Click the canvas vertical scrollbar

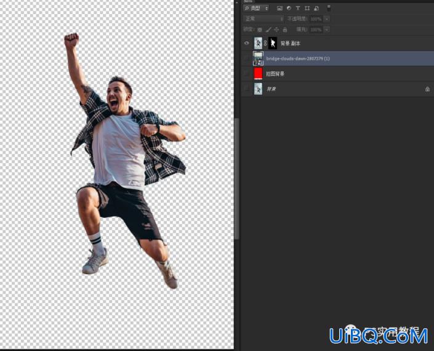click(236, 177)
